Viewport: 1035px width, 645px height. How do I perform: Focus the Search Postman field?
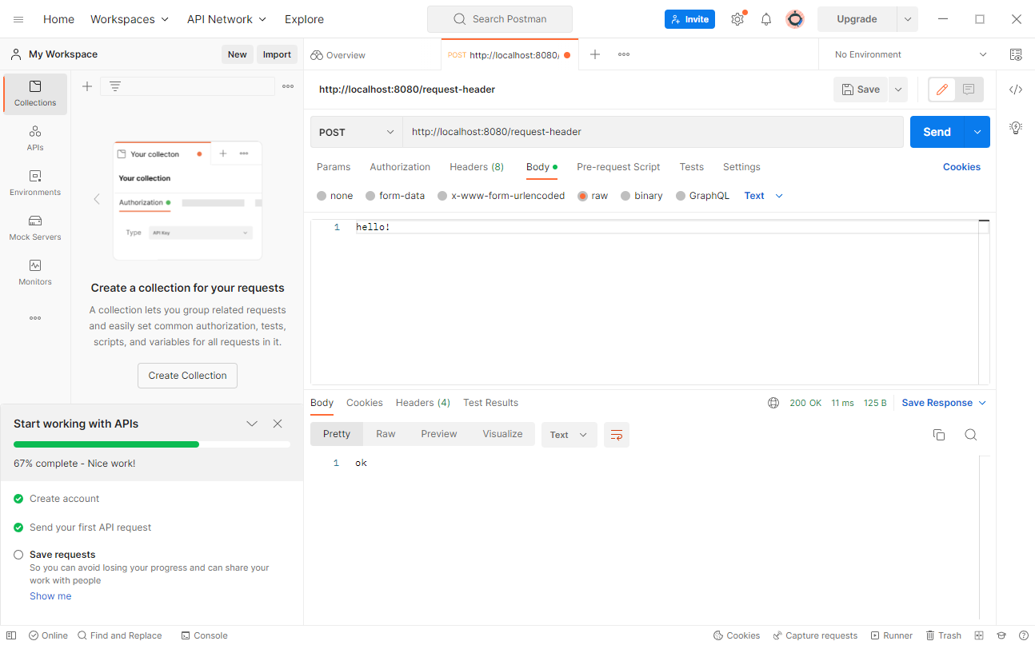[500, 19]
